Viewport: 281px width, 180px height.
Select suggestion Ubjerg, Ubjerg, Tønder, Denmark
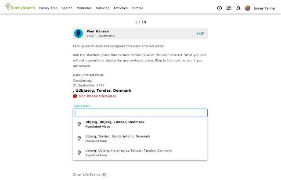point(140,124)
